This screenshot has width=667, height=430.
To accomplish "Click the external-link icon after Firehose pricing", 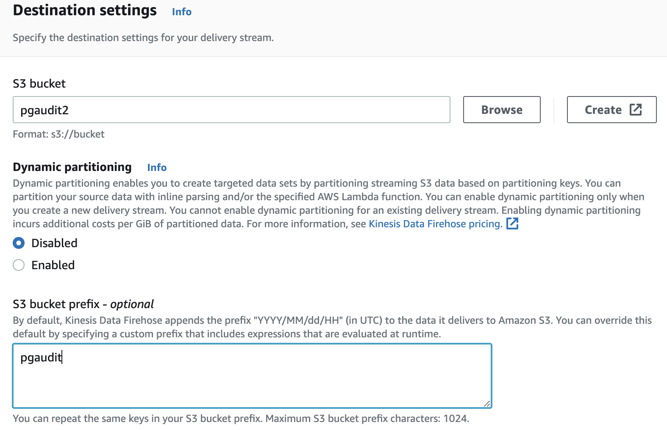I will [512, 223].
